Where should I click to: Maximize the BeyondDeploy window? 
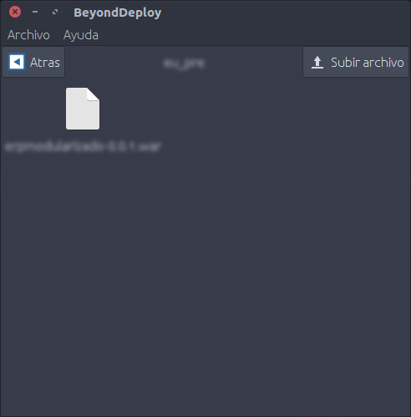coord(55,12)
